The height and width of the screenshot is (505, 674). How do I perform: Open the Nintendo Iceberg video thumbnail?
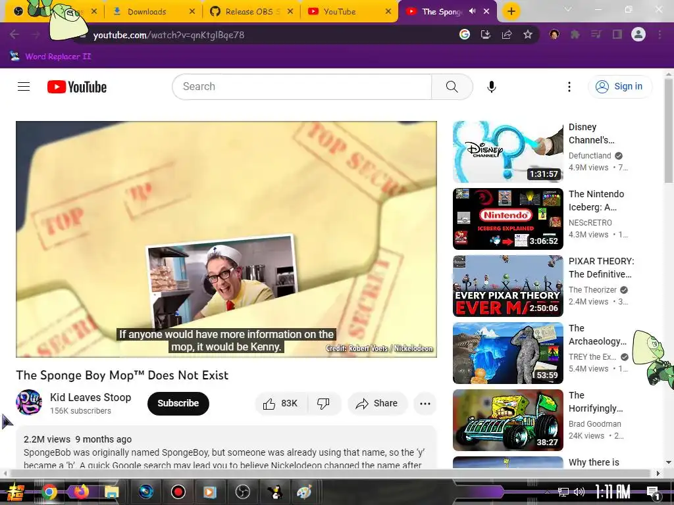tap(507, 219)
